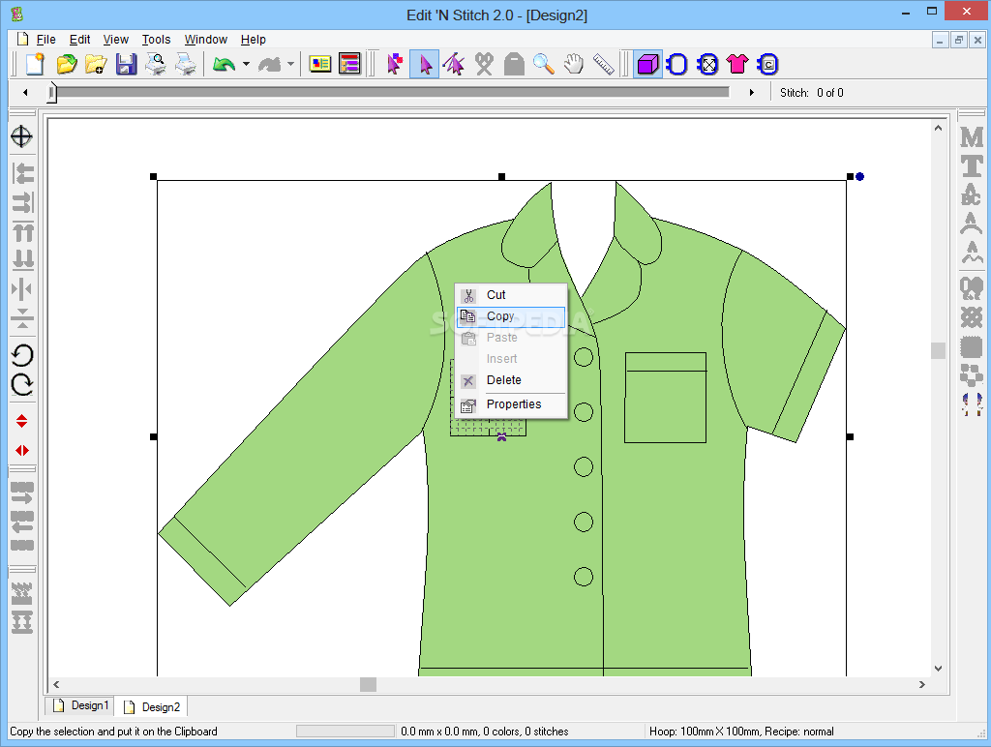This screenshot has width=991, height=747.
Task: Create a new design with New icon
Action: click(x=35, y=64)
